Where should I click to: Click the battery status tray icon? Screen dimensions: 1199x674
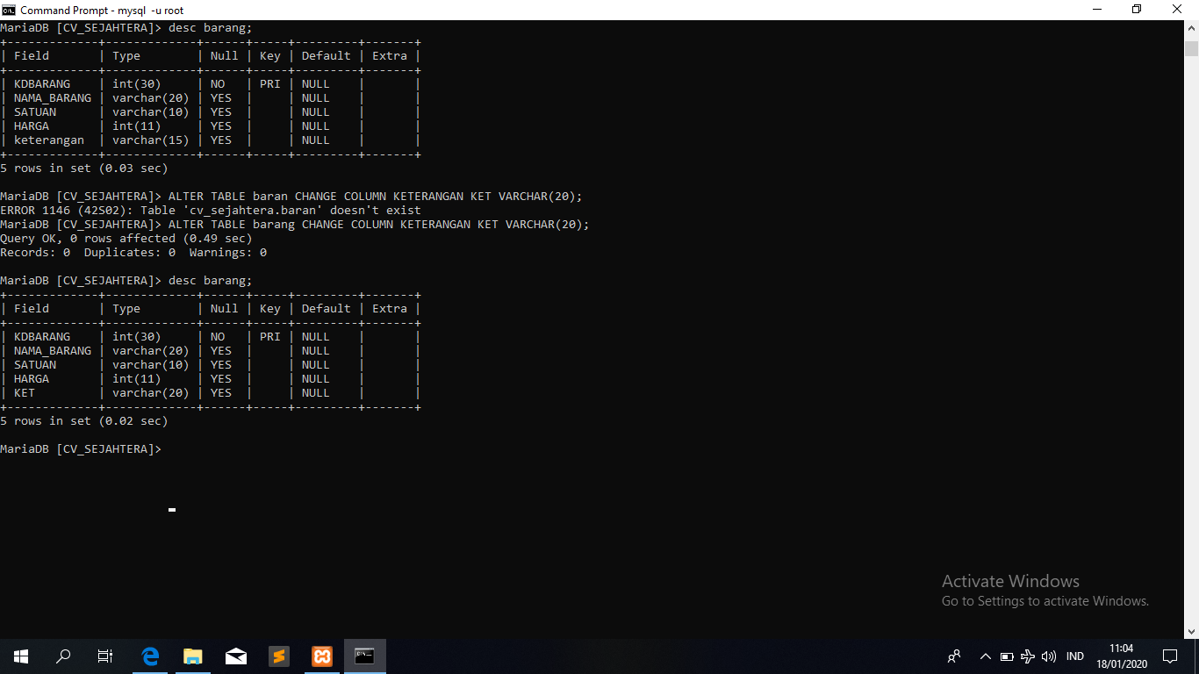(1007, 656)
